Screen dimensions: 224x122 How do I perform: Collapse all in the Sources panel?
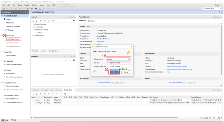pos(37,21)
